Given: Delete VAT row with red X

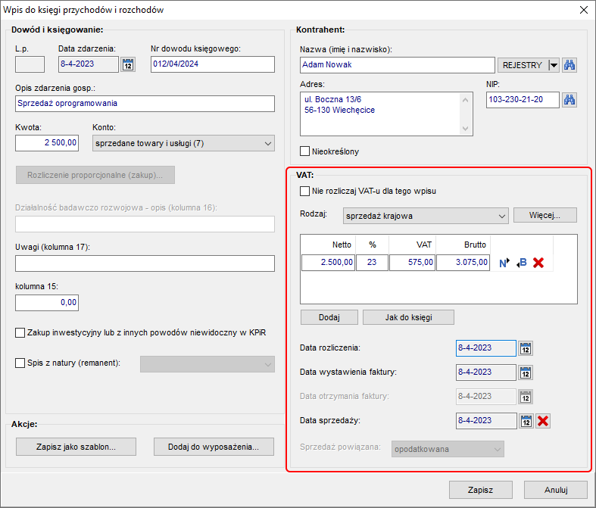Looking at the screenshot, I should [x=538, y=263].
